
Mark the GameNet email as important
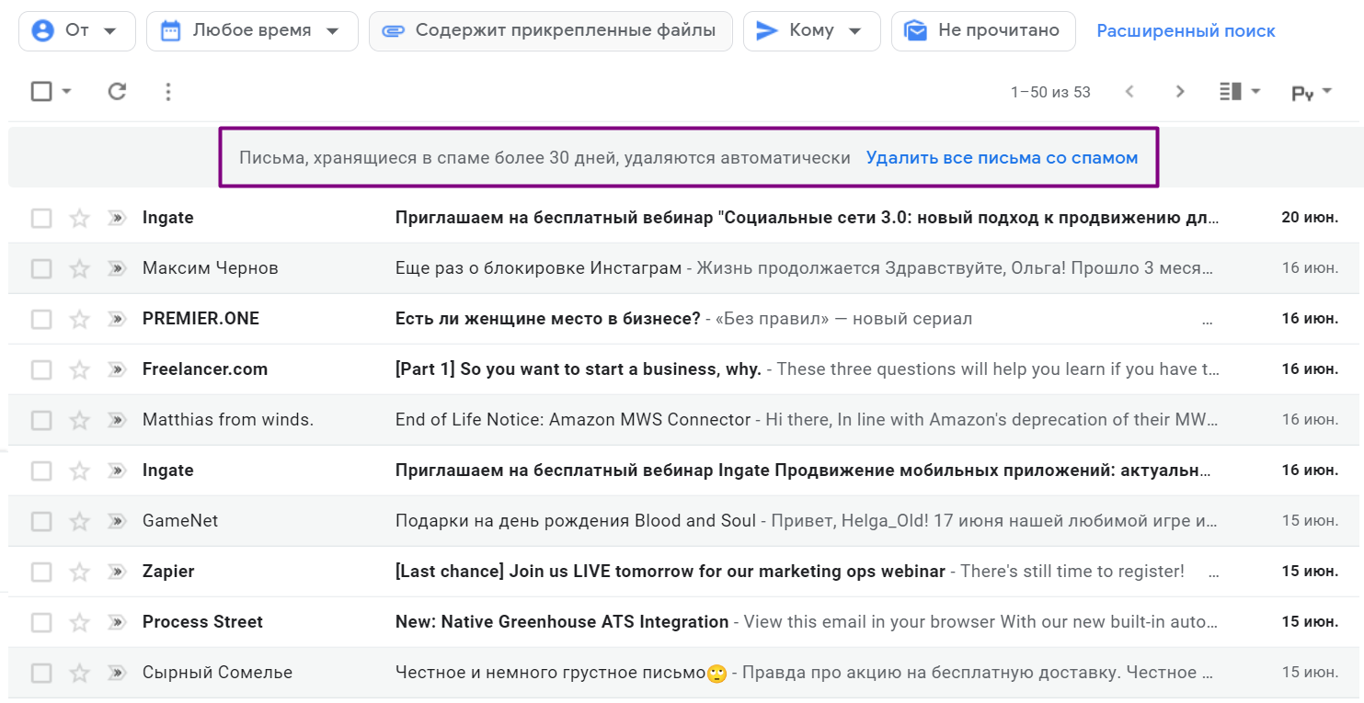point(116,521)
